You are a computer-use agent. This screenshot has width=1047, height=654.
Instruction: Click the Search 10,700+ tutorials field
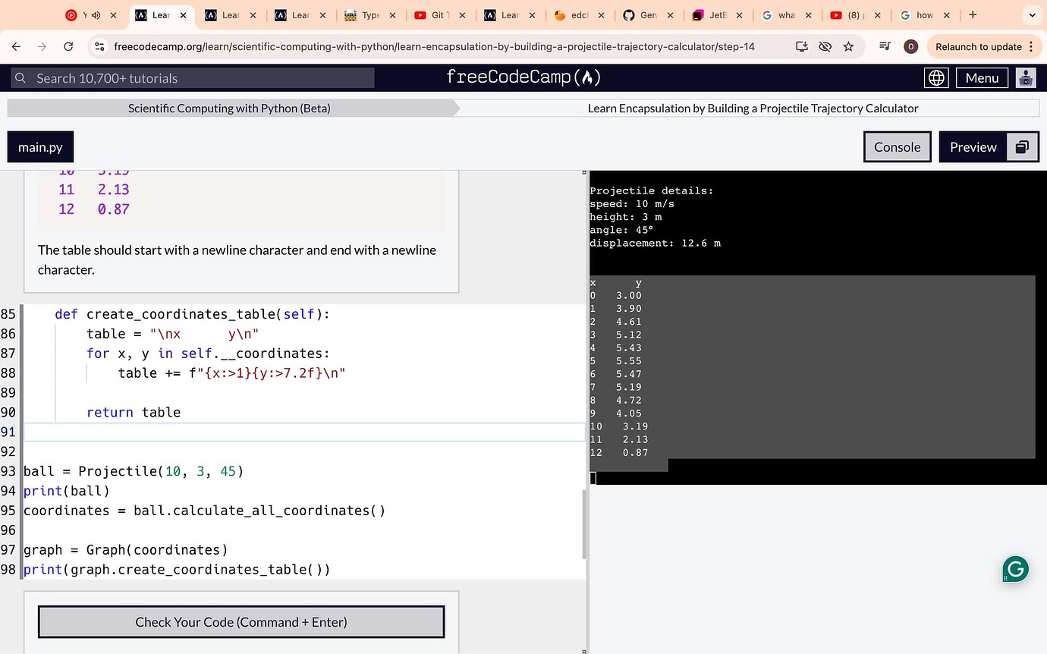pyautogui.click(x=190, y=77)
